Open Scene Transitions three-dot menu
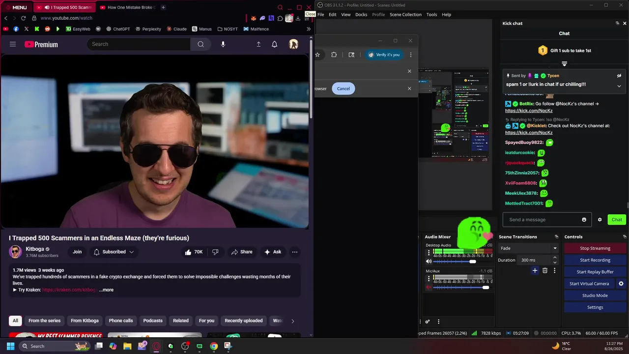This screenshot has height=354, width=629. 555,270
